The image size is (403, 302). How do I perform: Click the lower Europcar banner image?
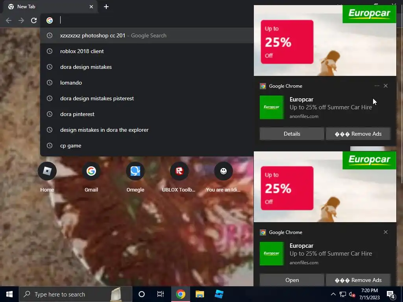325,187
